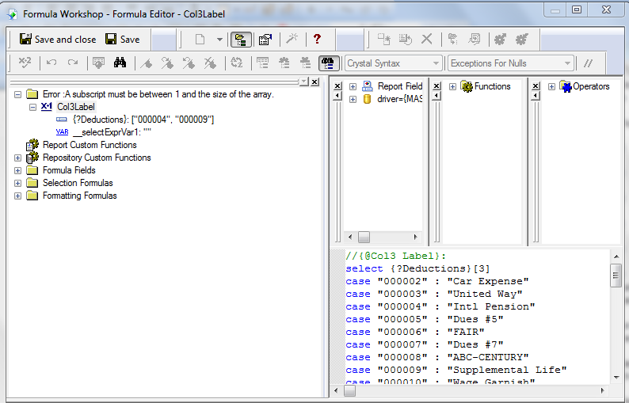Toggle the Function Tree panel button

tap(284, 63)
